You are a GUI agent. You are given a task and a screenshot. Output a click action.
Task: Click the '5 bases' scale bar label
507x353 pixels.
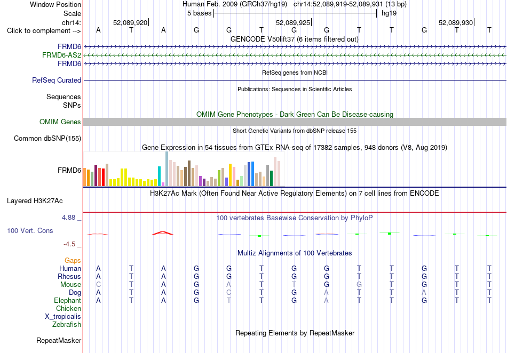199,13
